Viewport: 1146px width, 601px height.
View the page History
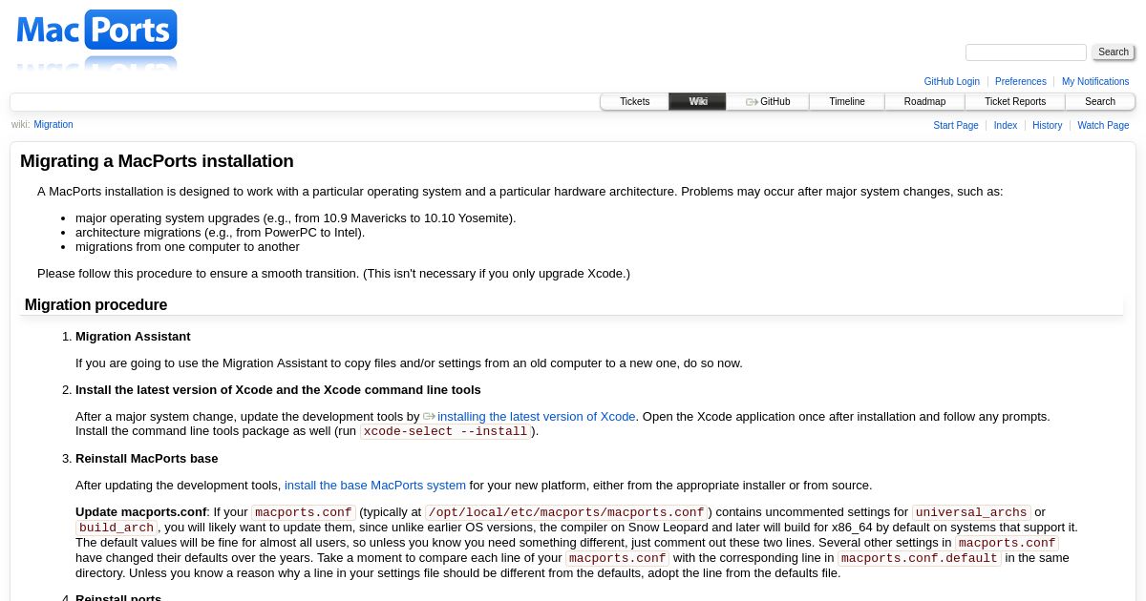(x=1048, y=126)
